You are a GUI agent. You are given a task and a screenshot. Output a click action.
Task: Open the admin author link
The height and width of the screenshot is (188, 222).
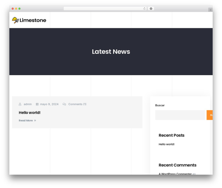[x=28, y=104]
